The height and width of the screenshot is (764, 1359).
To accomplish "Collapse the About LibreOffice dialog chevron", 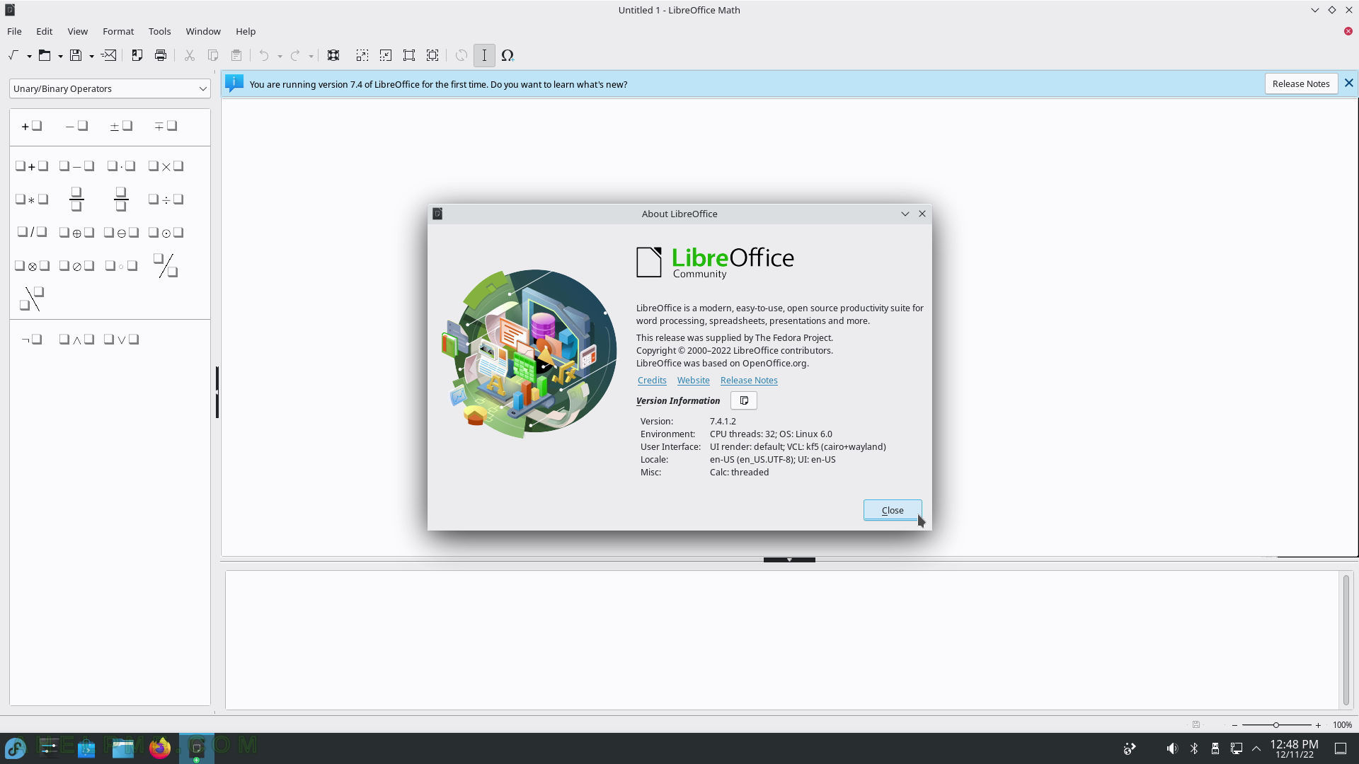I will [x=905, y=214].
